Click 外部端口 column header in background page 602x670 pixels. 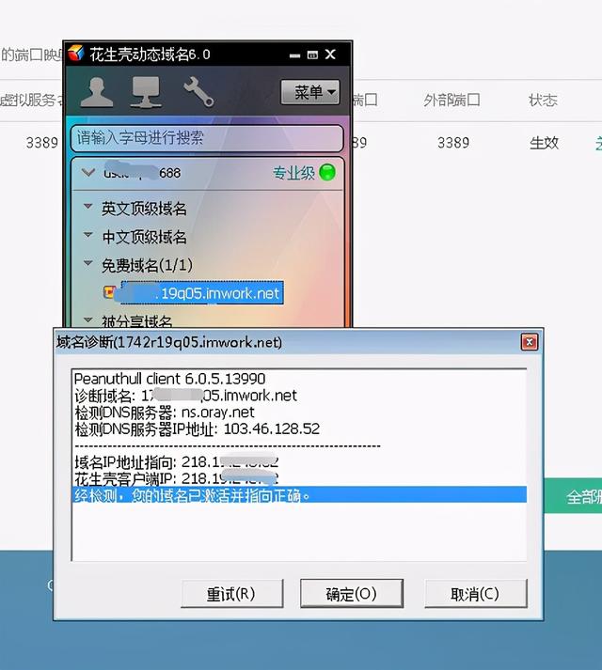click(x=451, y=101)
